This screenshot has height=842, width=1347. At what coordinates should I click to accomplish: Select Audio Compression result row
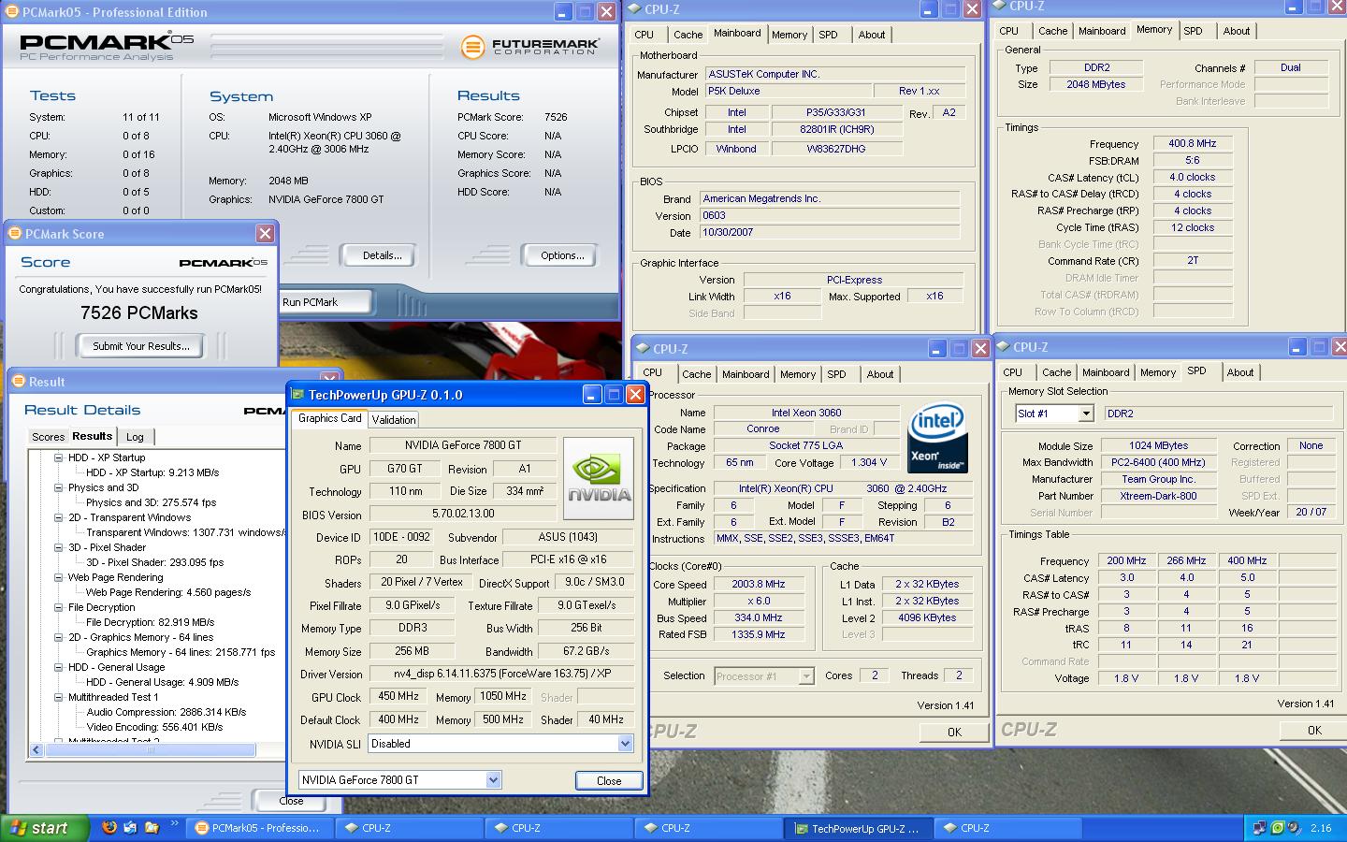[x=167, y=712]
